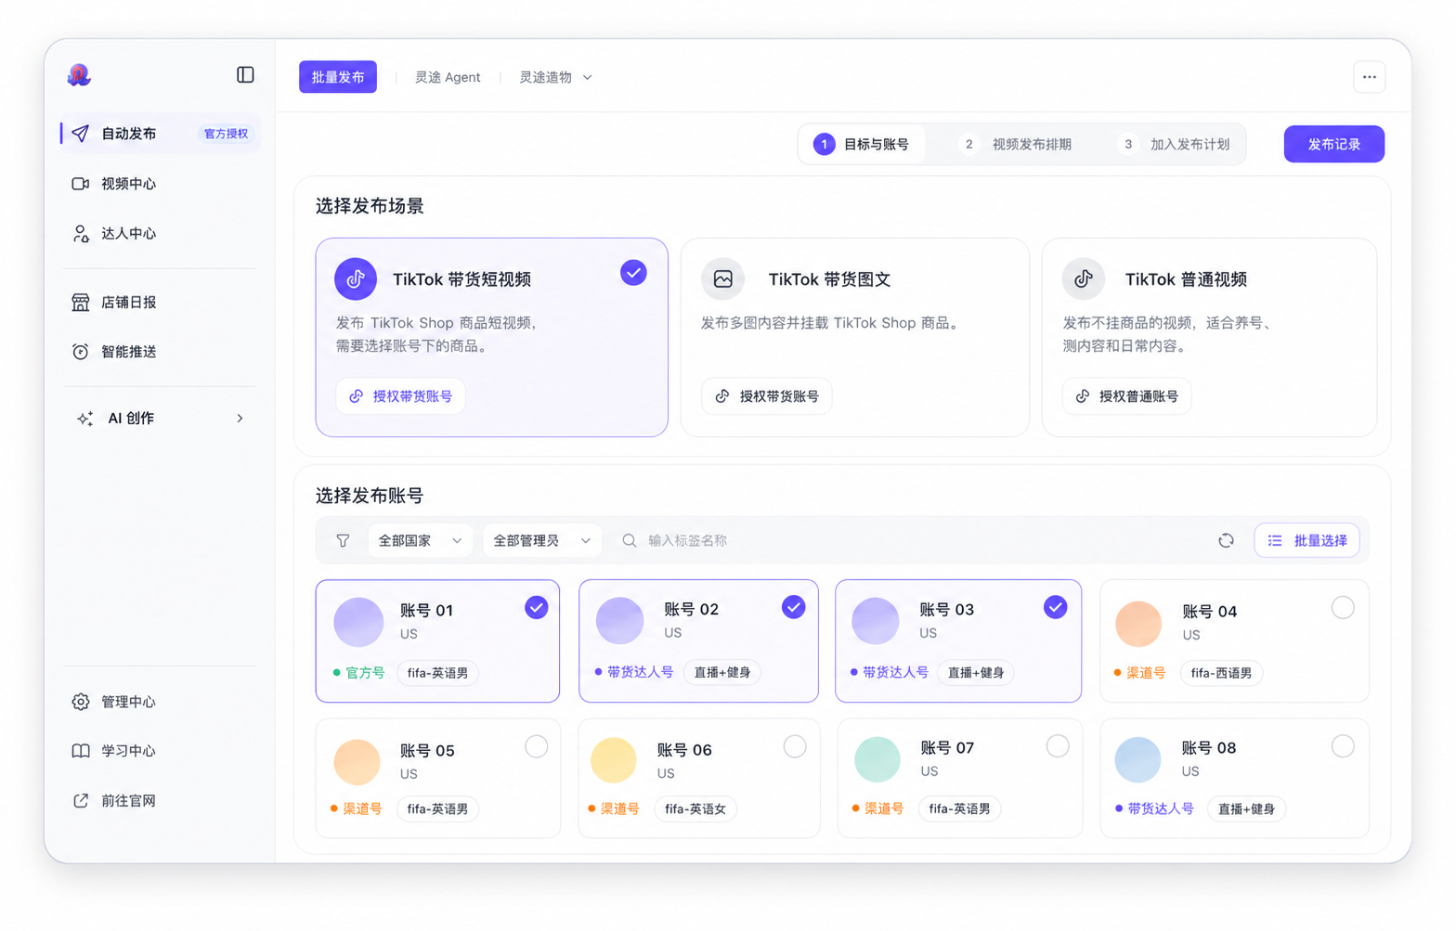The image size is (1456, 931).
Task: Select the 批量发布 tab
Action: coord(338,77)
